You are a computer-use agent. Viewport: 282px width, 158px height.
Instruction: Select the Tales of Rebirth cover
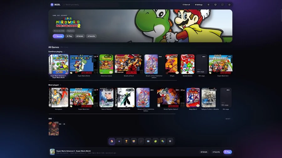coord(106,98)
